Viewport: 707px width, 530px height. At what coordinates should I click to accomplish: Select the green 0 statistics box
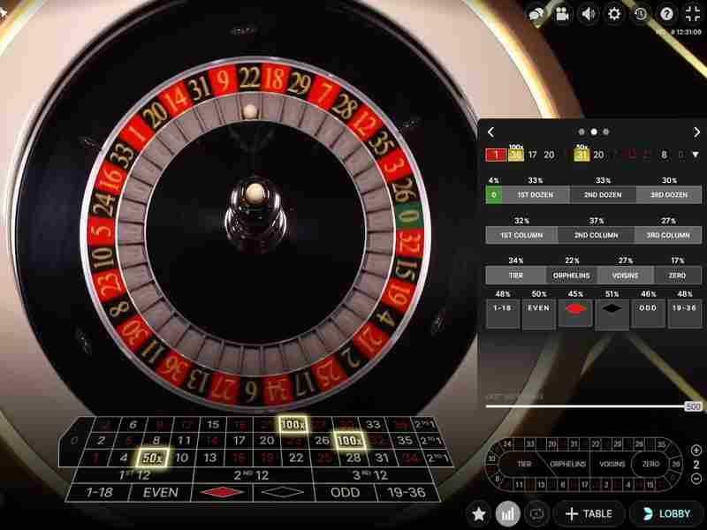tap(494, 194)
